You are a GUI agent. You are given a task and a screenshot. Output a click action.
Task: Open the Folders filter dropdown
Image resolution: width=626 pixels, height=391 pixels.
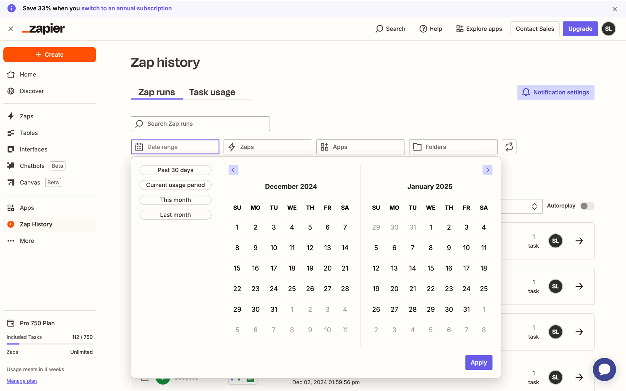(x=453, y=147)
